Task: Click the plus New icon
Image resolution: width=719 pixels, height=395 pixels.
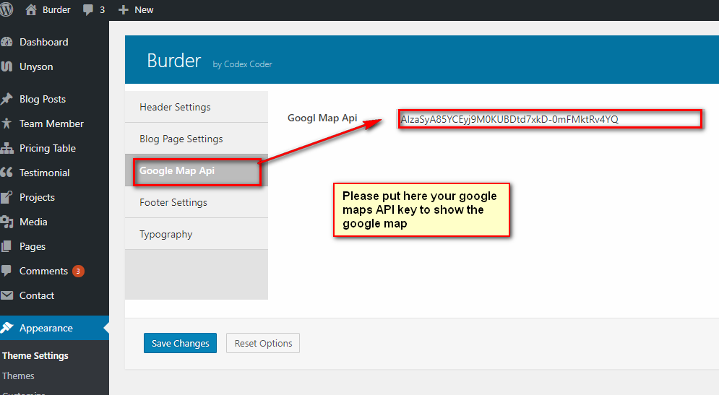Action: 124,9
